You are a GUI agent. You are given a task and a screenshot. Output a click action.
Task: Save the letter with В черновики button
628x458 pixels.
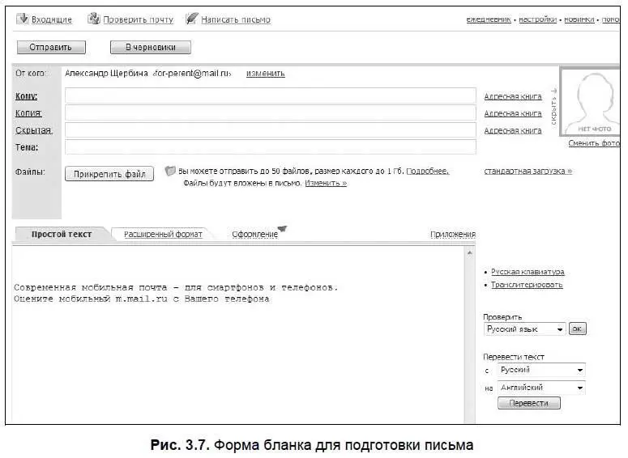(151, 47)
